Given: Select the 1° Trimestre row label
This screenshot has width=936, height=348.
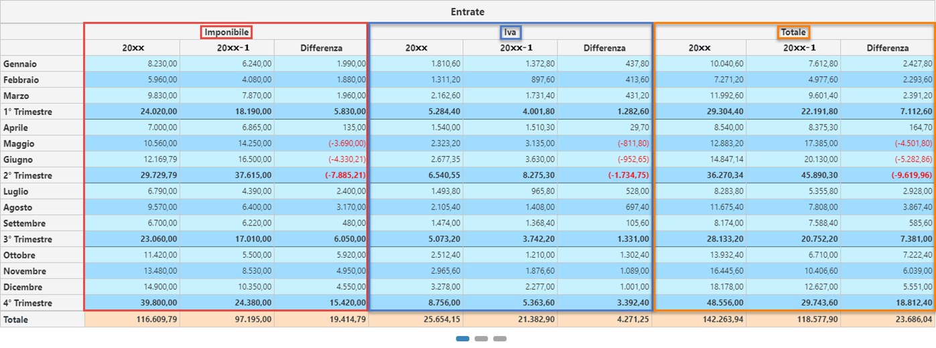Looking at the screenshot, I should coord(27,112).
